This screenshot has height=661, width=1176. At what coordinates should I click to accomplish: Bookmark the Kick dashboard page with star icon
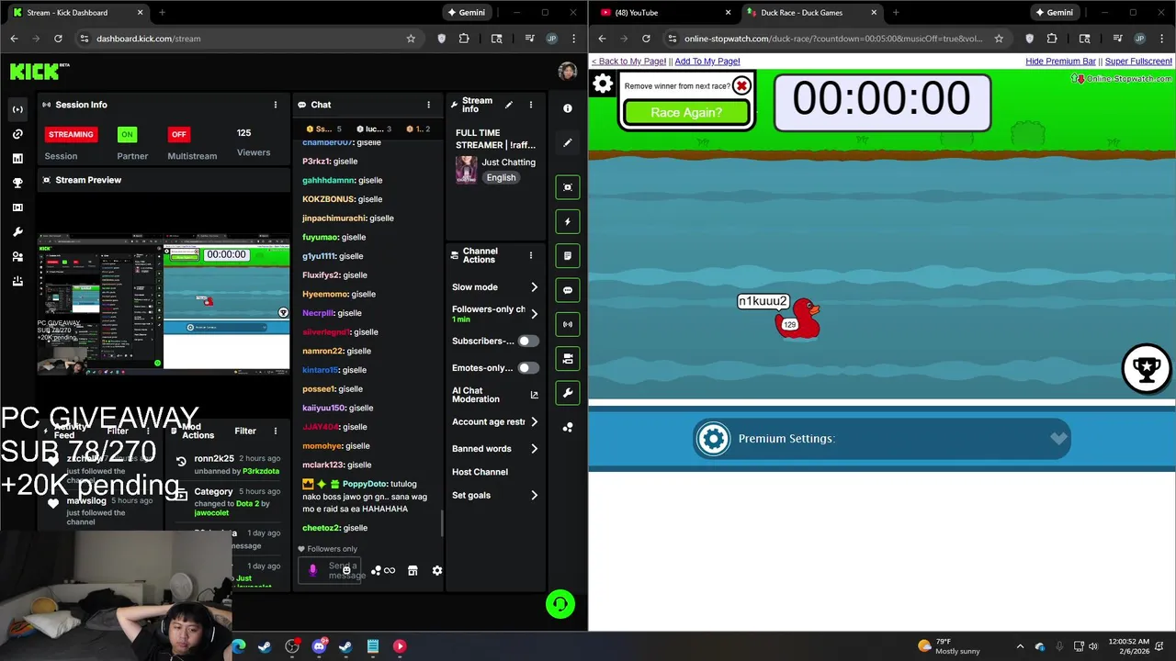click(411, 39)
